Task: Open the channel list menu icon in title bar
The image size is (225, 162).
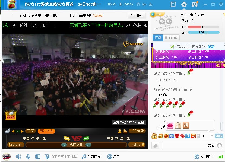Action: coord(173,4)
